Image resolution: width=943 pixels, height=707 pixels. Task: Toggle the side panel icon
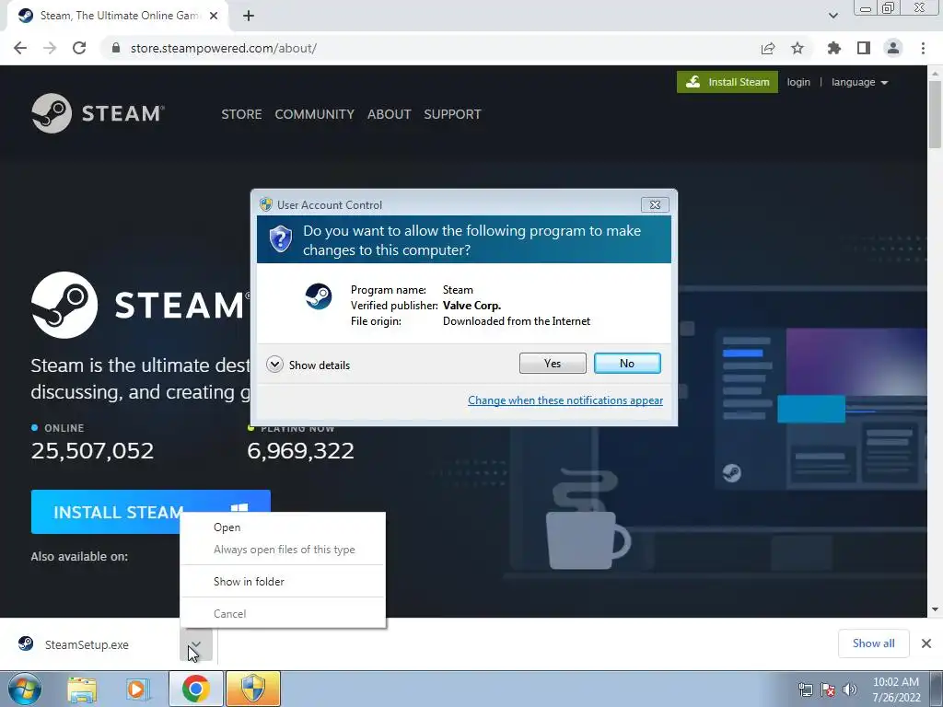coord(864,48)
